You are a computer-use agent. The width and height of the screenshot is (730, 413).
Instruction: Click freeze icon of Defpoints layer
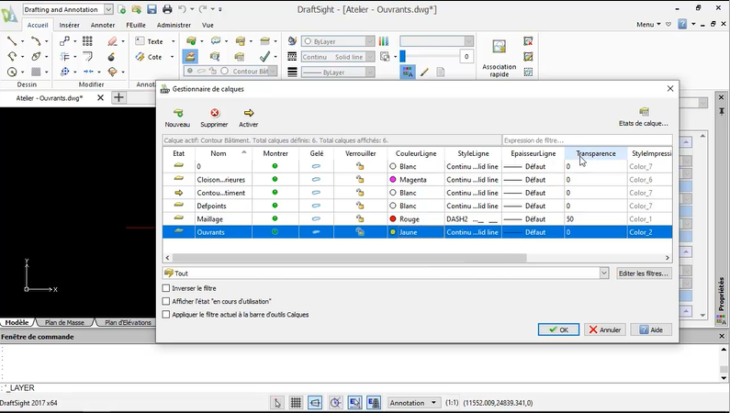click(x=316, y=206)
